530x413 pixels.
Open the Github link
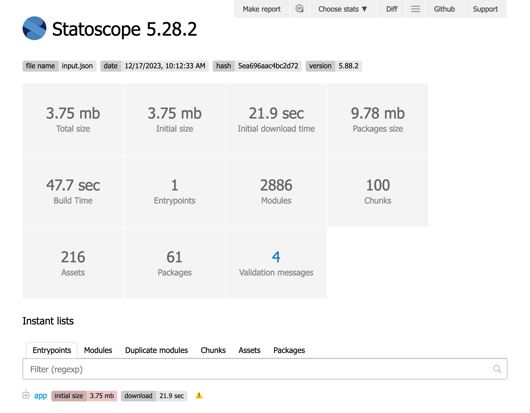coord(444,9)
